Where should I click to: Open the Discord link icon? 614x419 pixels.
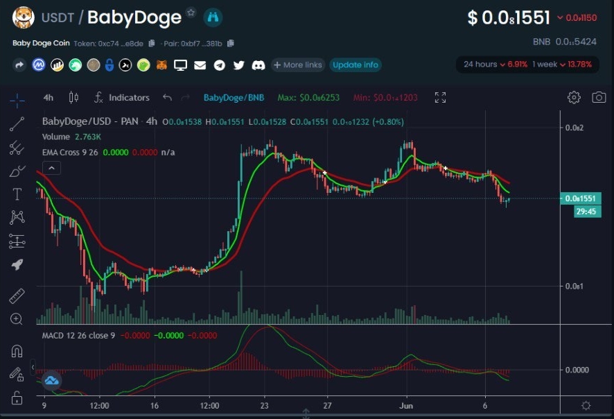pyautogui.click(x=258, y=65)
